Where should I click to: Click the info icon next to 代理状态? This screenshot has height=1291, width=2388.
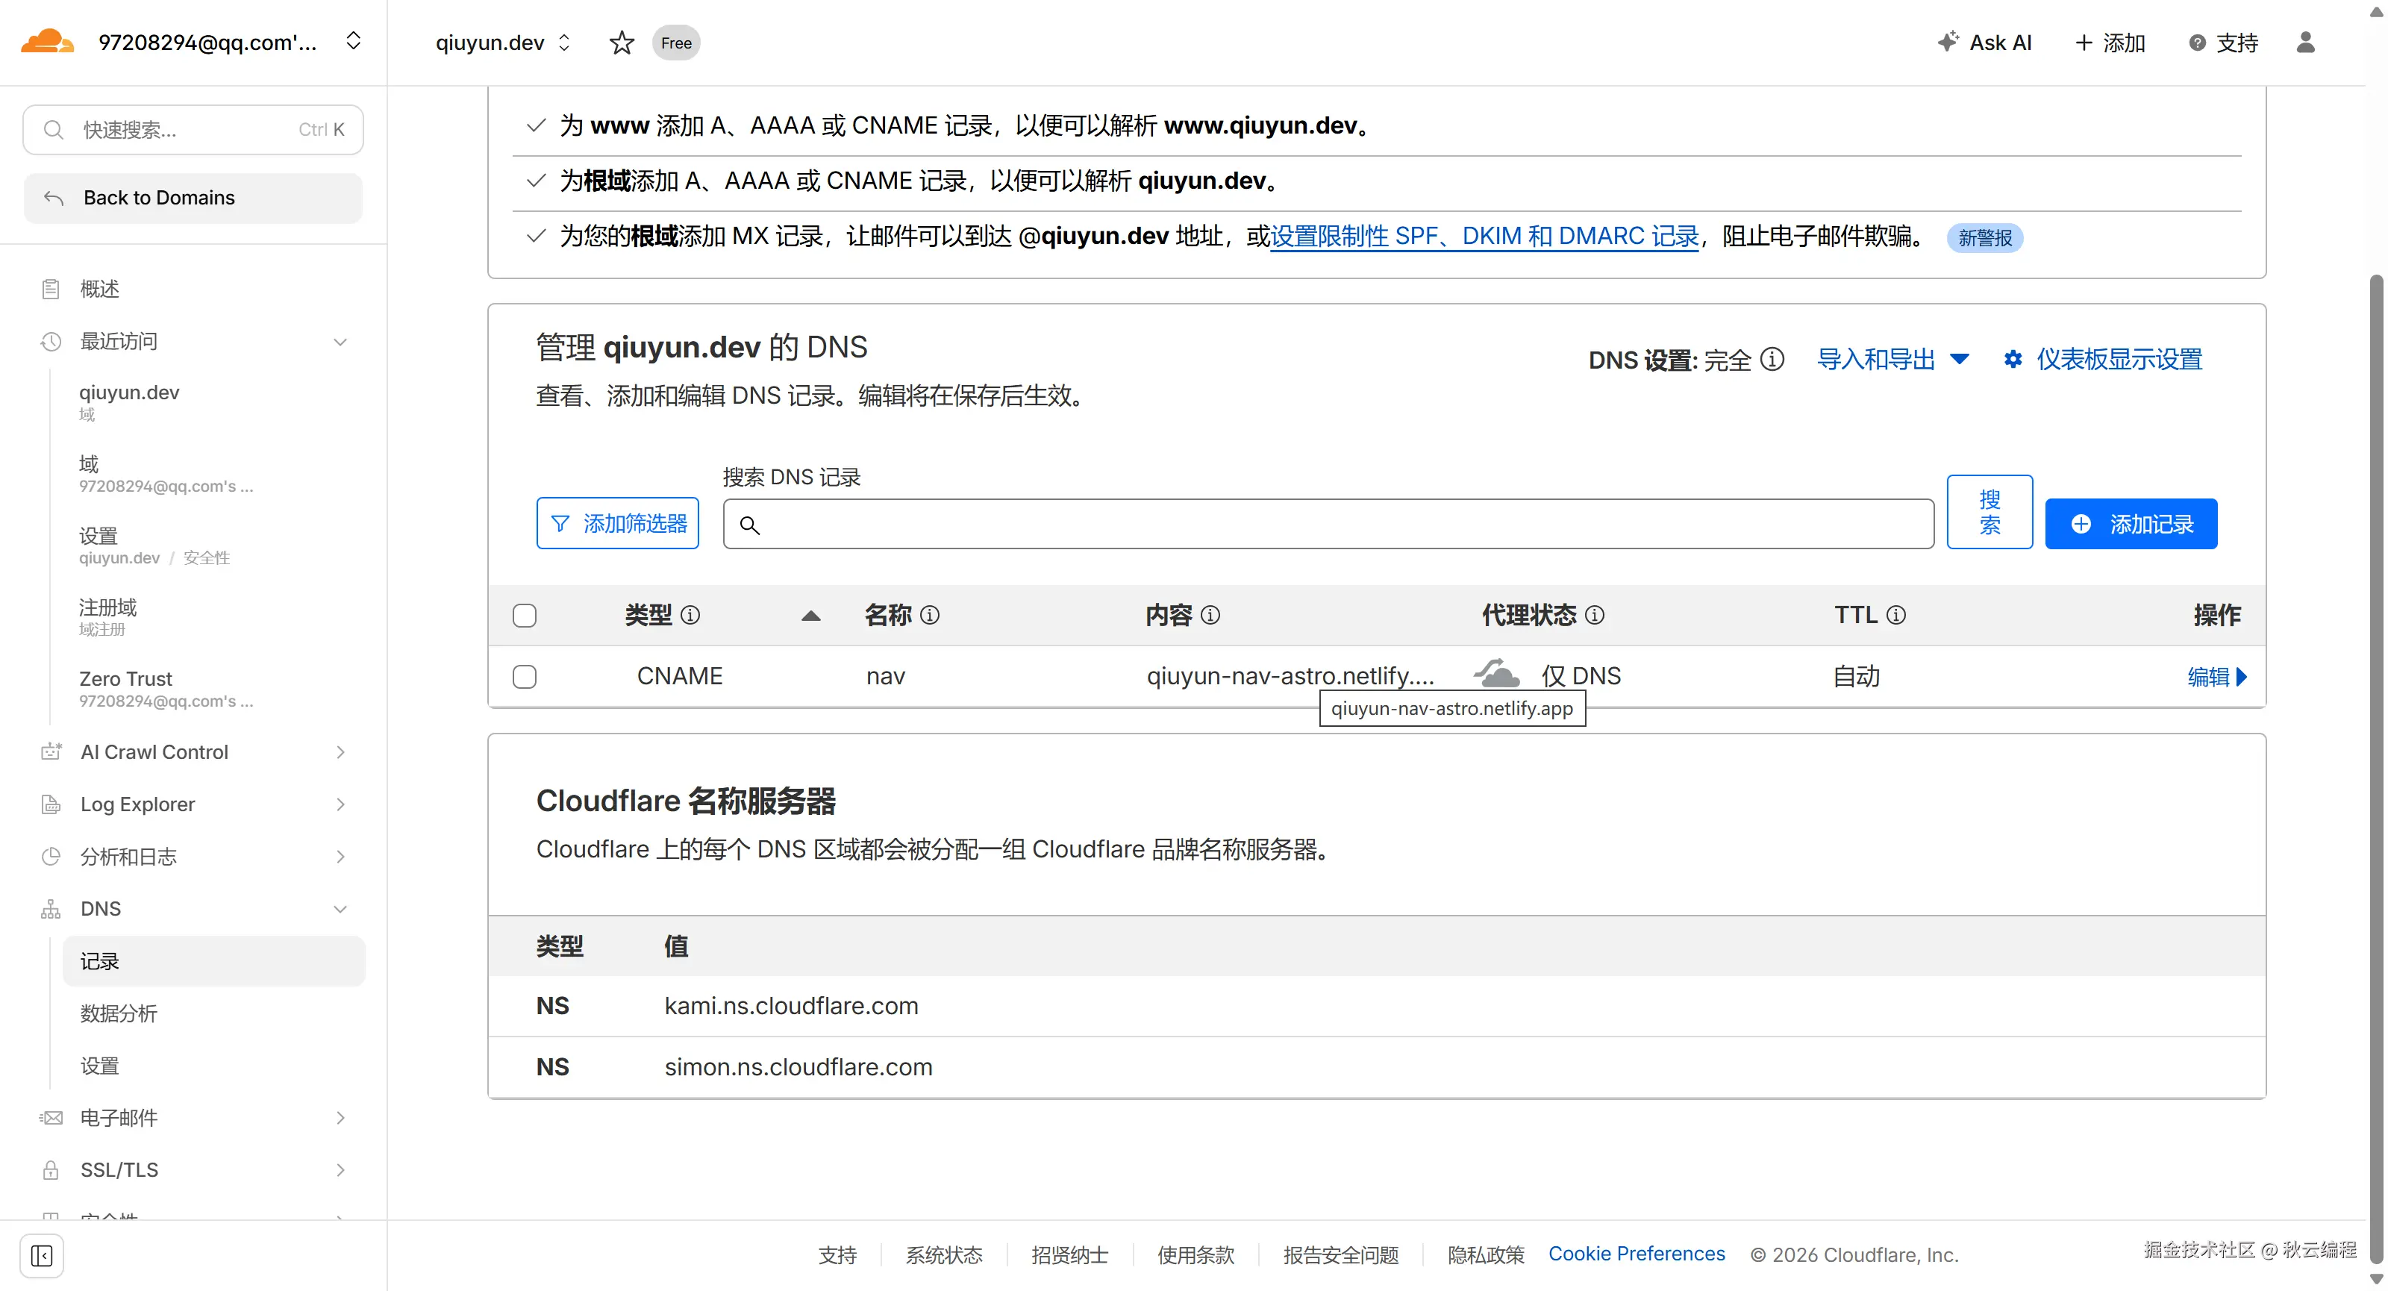coord(1595,616)
